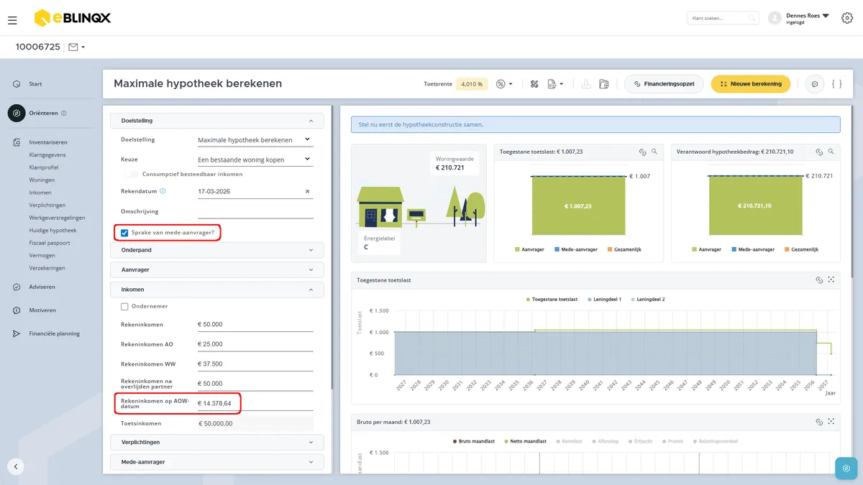The image size is (863, 485).
Task: Click the info icon next to Rekendatum
Action: (163, 191)
